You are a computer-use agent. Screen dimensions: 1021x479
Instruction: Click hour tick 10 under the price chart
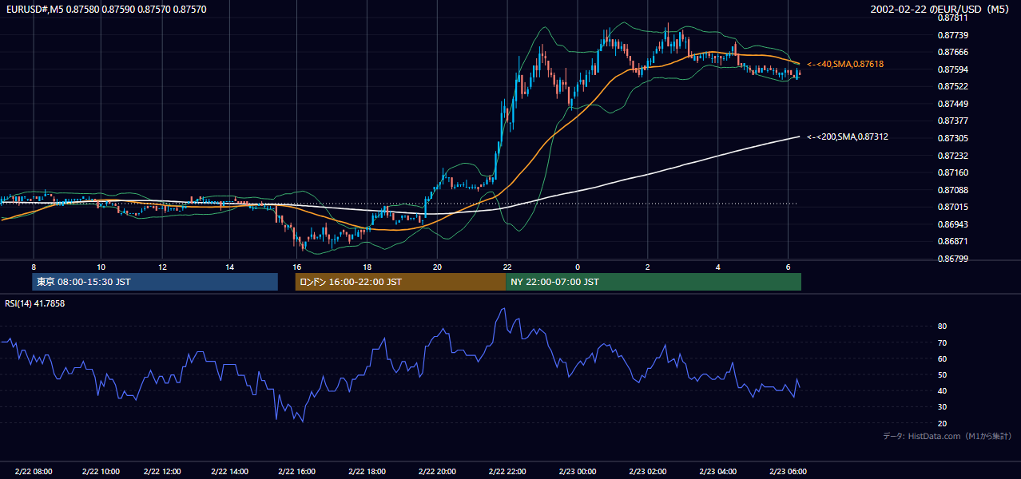101,266
